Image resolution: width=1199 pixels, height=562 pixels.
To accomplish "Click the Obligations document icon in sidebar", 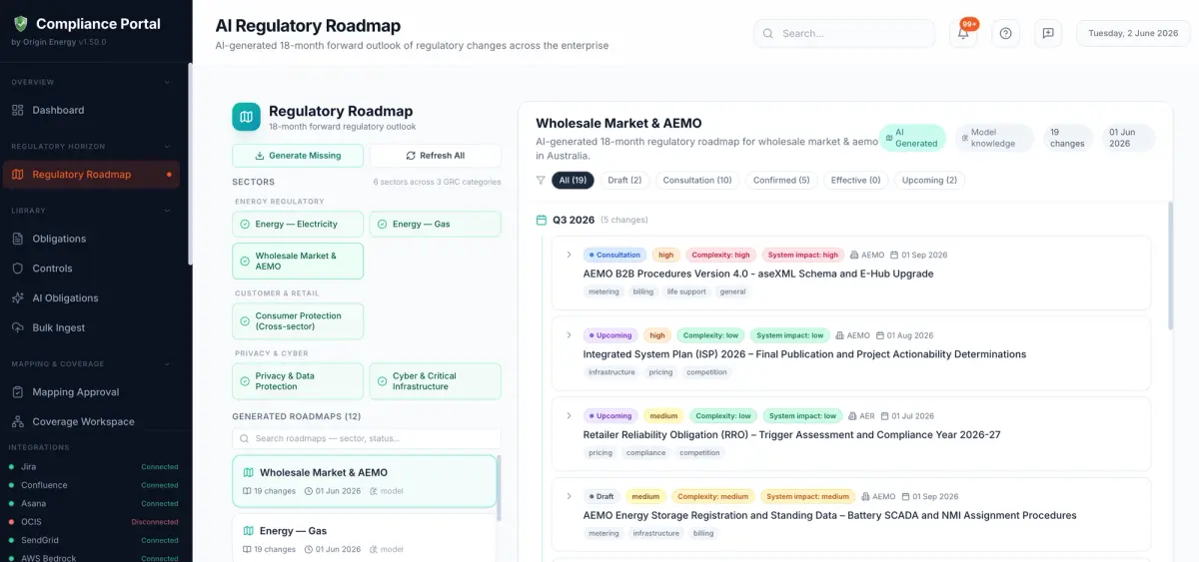I will (18, 239).
